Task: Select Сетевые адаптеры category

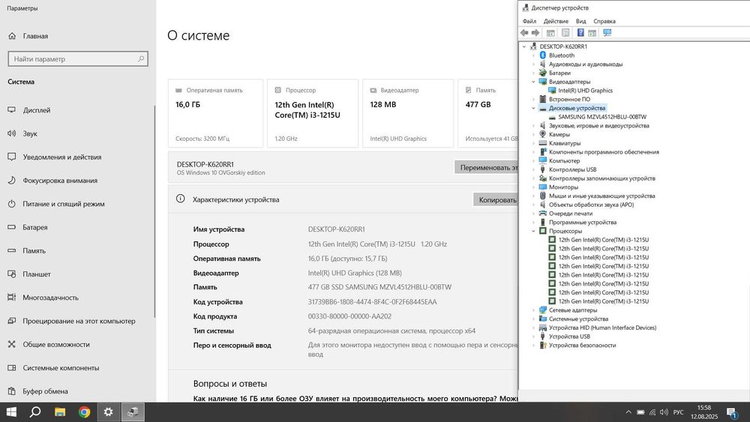Action: (573, 310)
